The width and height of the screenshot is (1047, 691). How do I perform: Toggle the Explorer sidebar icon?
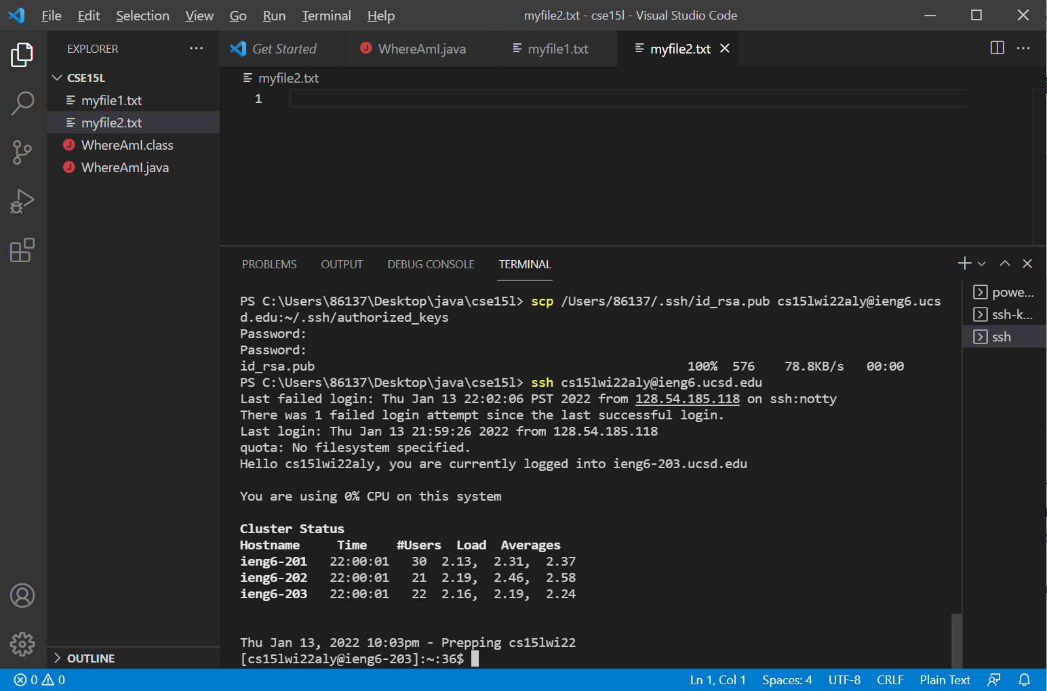pos(22,55)
